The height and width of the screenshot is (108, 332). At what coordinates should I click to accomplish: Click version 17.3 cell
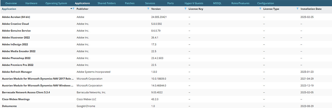point(154,45)
